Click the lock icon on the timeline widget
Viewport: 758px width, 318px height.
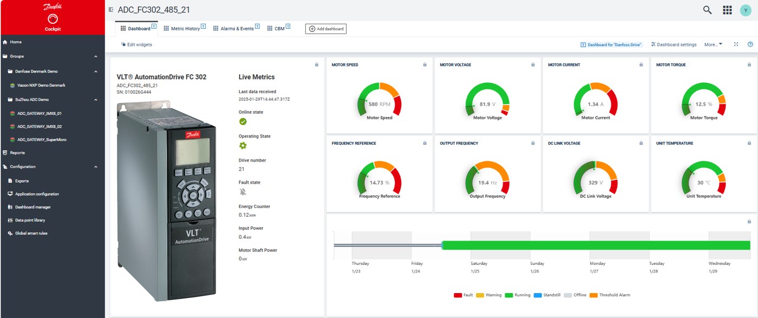(x=749, y=221)
